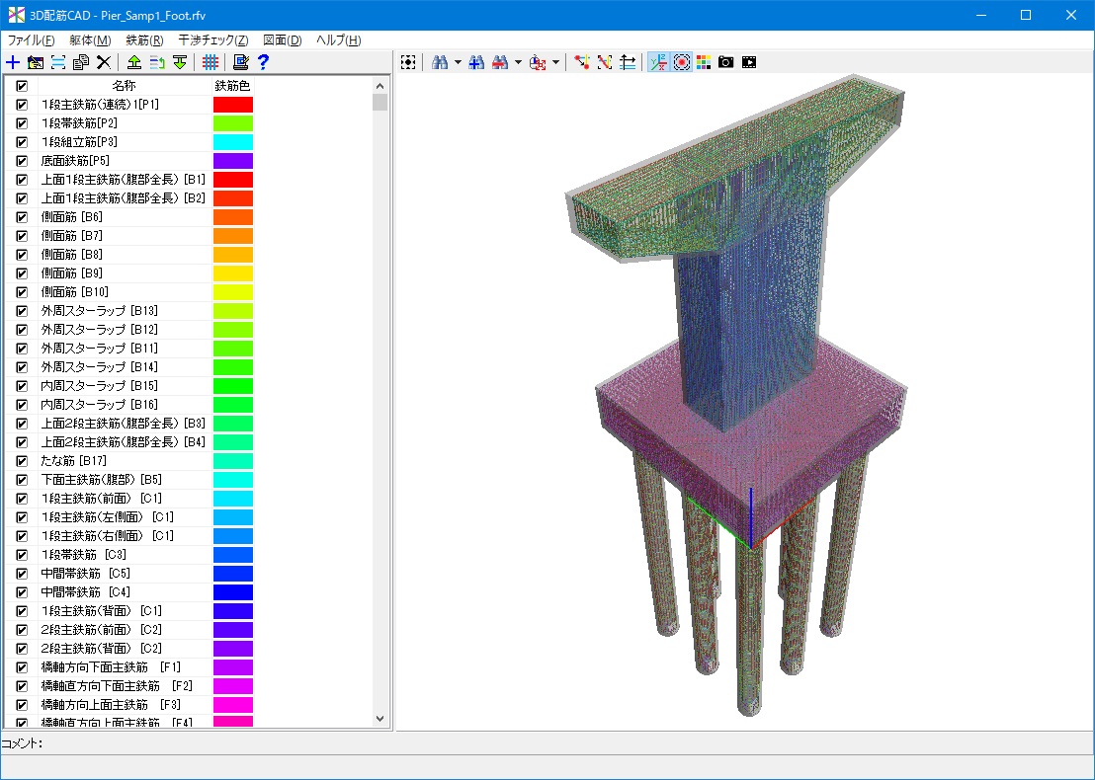Open the ヘルプ(H) menu
Image resolution: width=1095 pixels, height=780 pixels.
click(x=339, y=40)
